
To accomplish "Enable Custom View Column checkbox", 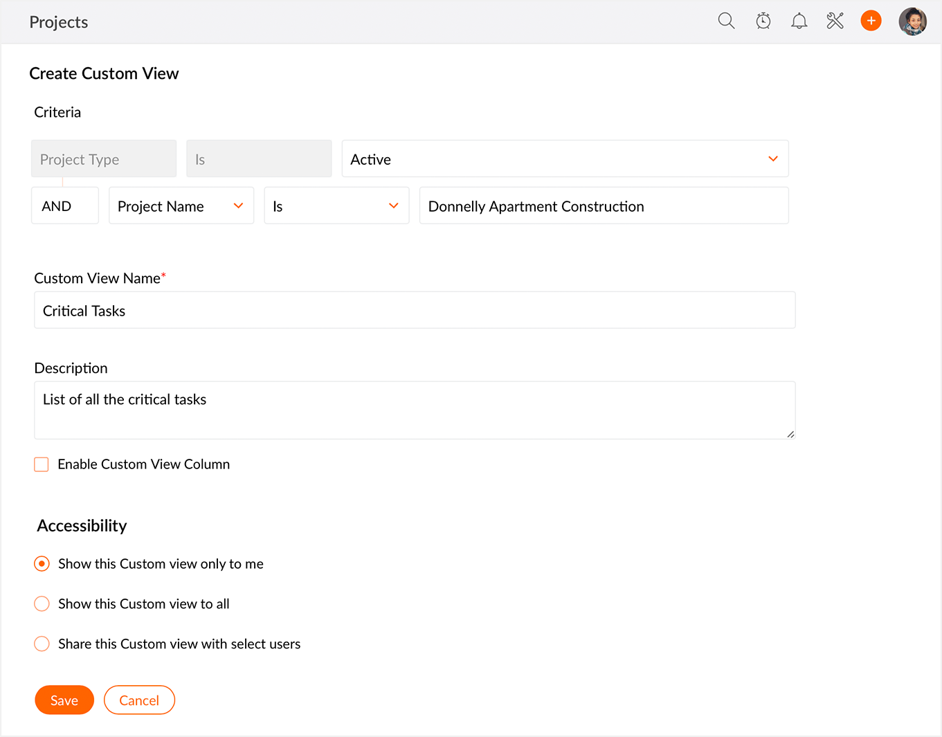I will tap(42, 464).
